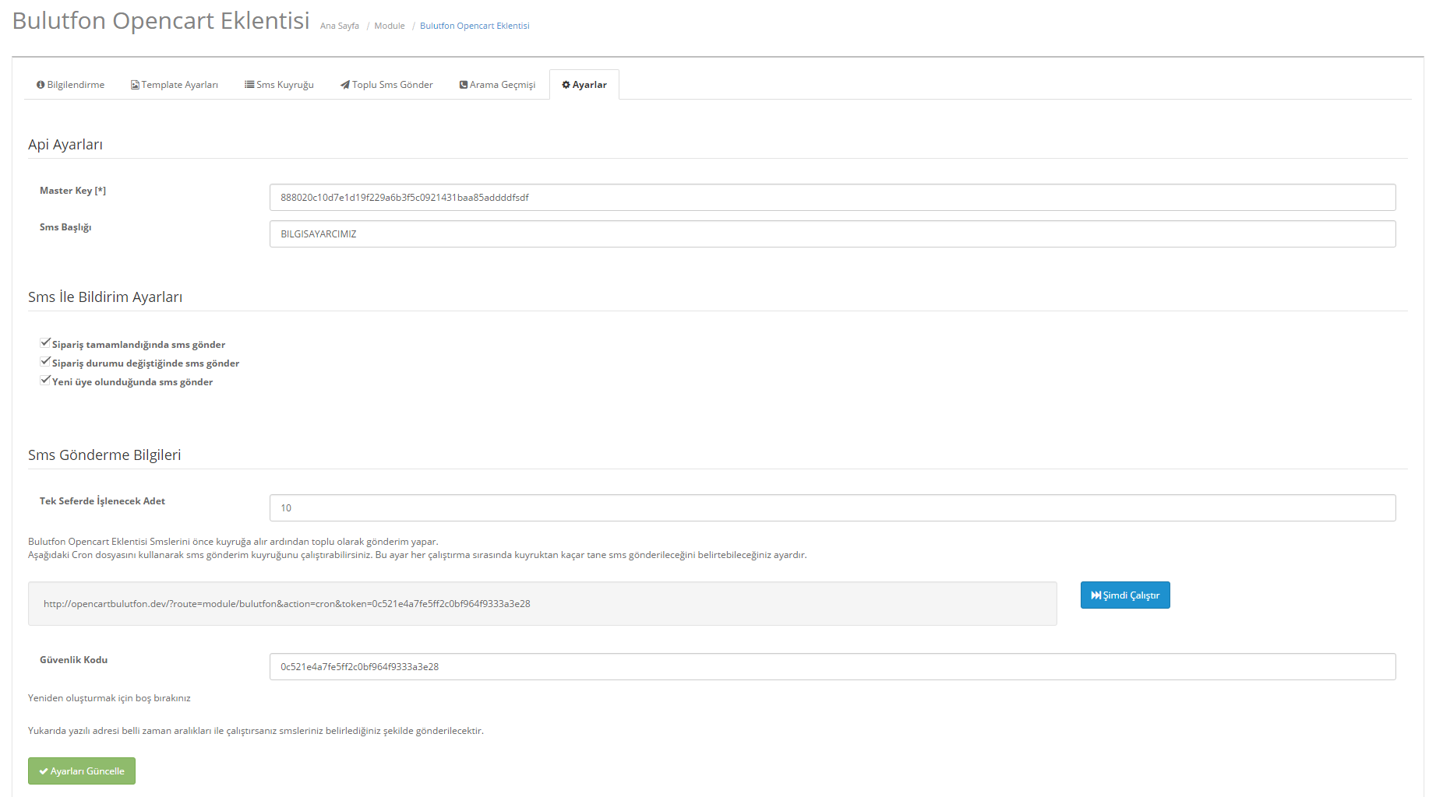Click the Master Key input field
This screenshot has height=797, width=1436.
click(x=832, y=198)
